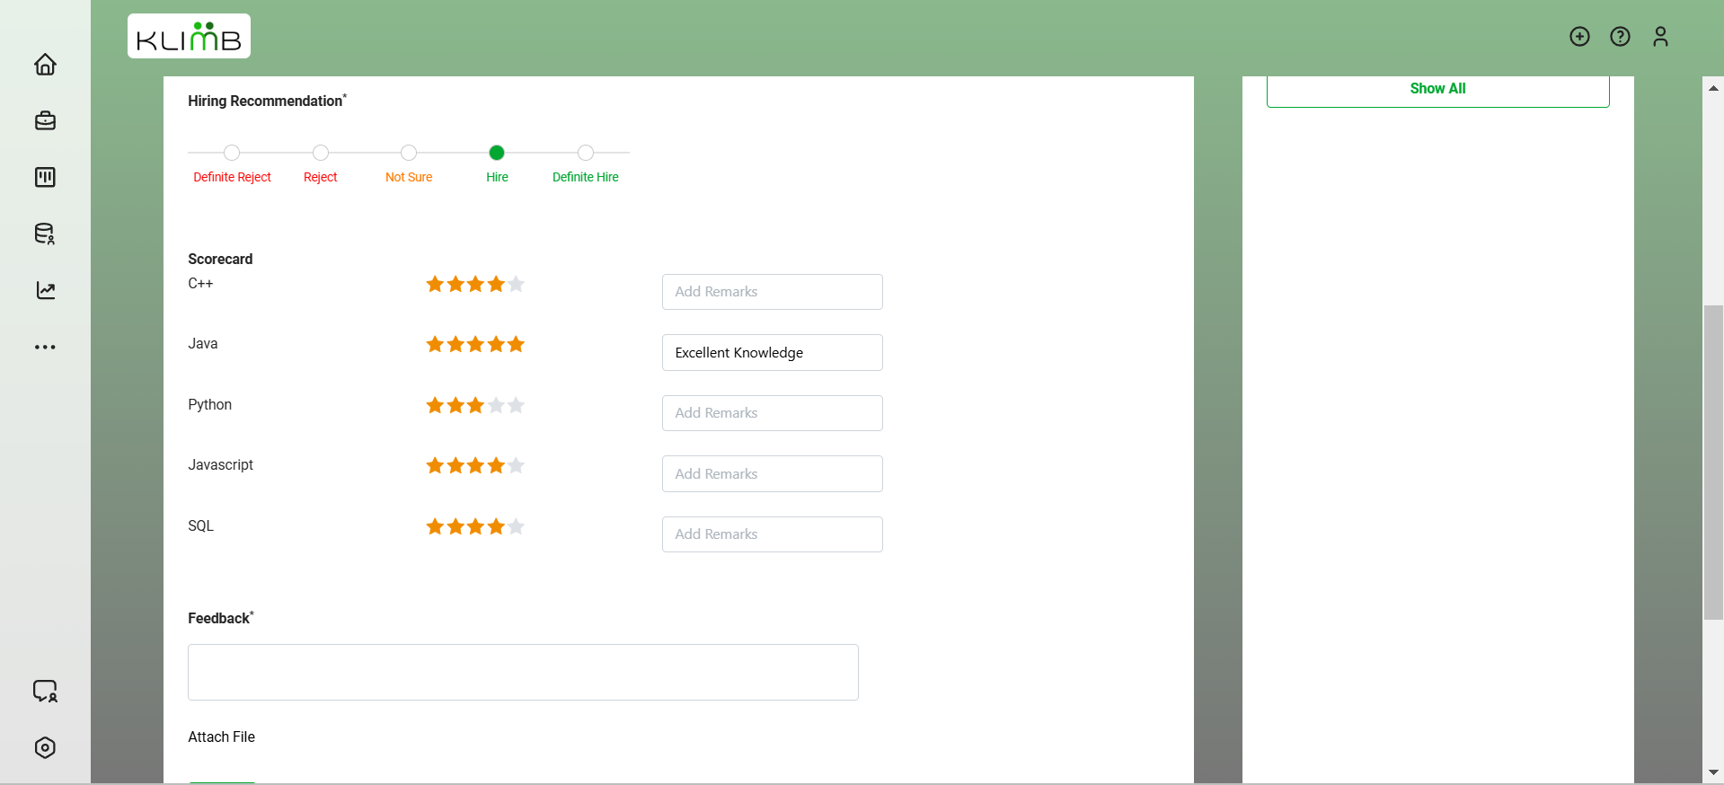Click the Hiring Recommendation heading
This screenshot has height=785, width=1724.
coord(265,101)
